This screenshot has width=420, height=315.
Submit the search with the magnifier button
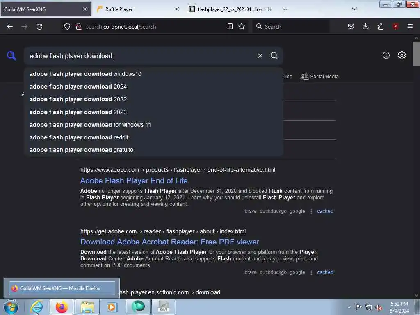coord(274,56)
